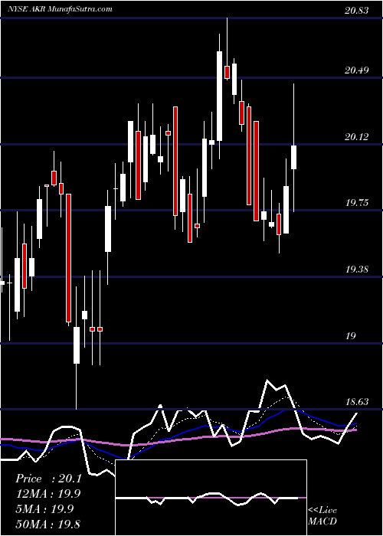Click the 19 price axis label
The height and width of the screenshot is (536, 383).
click(x=351, y=336)
